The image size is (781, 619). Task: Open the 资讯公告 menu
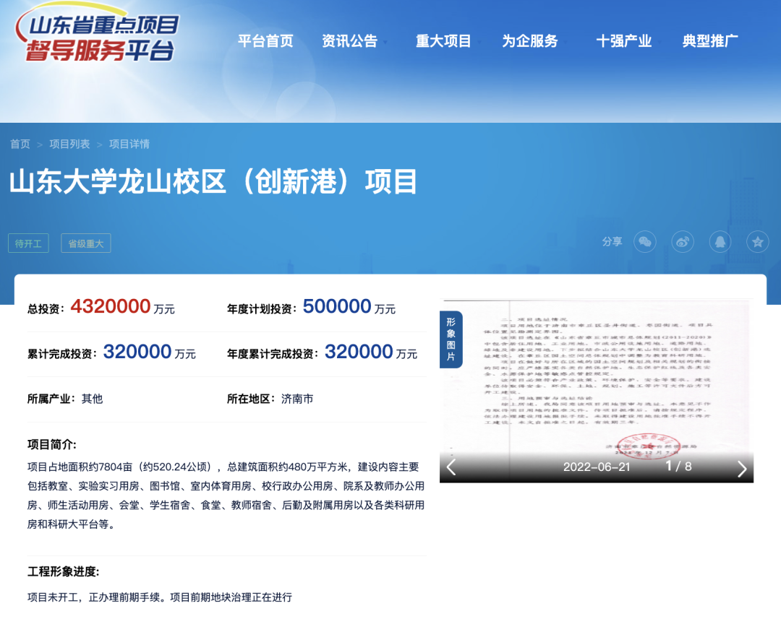click(x=350, y=40)
